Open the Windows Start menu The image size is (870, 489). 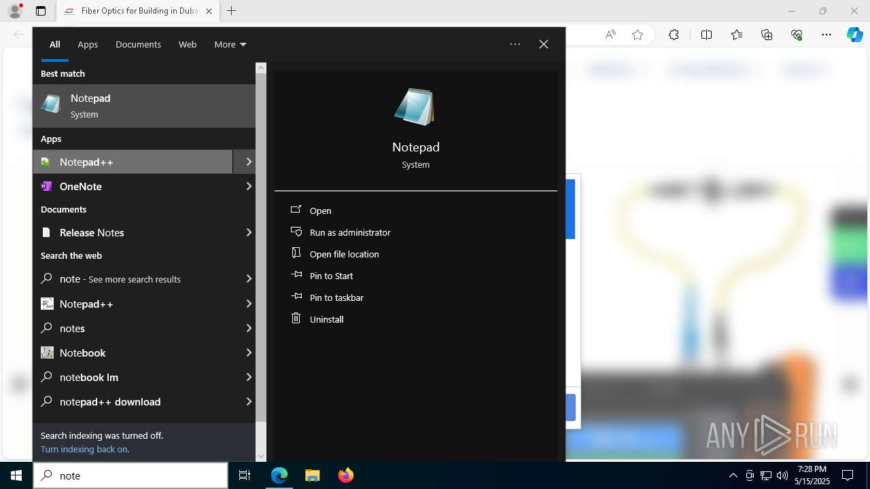pyautogui.click(x=16, y=475)
